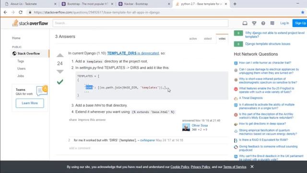Open the site switcher stack icon
Viewport: 307px width, 173px height.
click(272, 23)
